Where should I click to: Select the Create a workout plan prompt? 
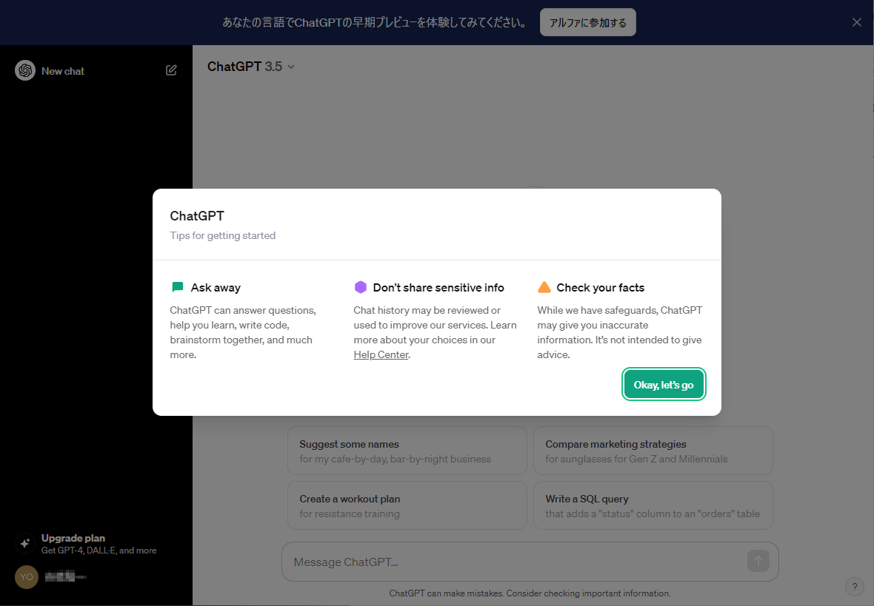pyautogui.click(x=407, y=505)
